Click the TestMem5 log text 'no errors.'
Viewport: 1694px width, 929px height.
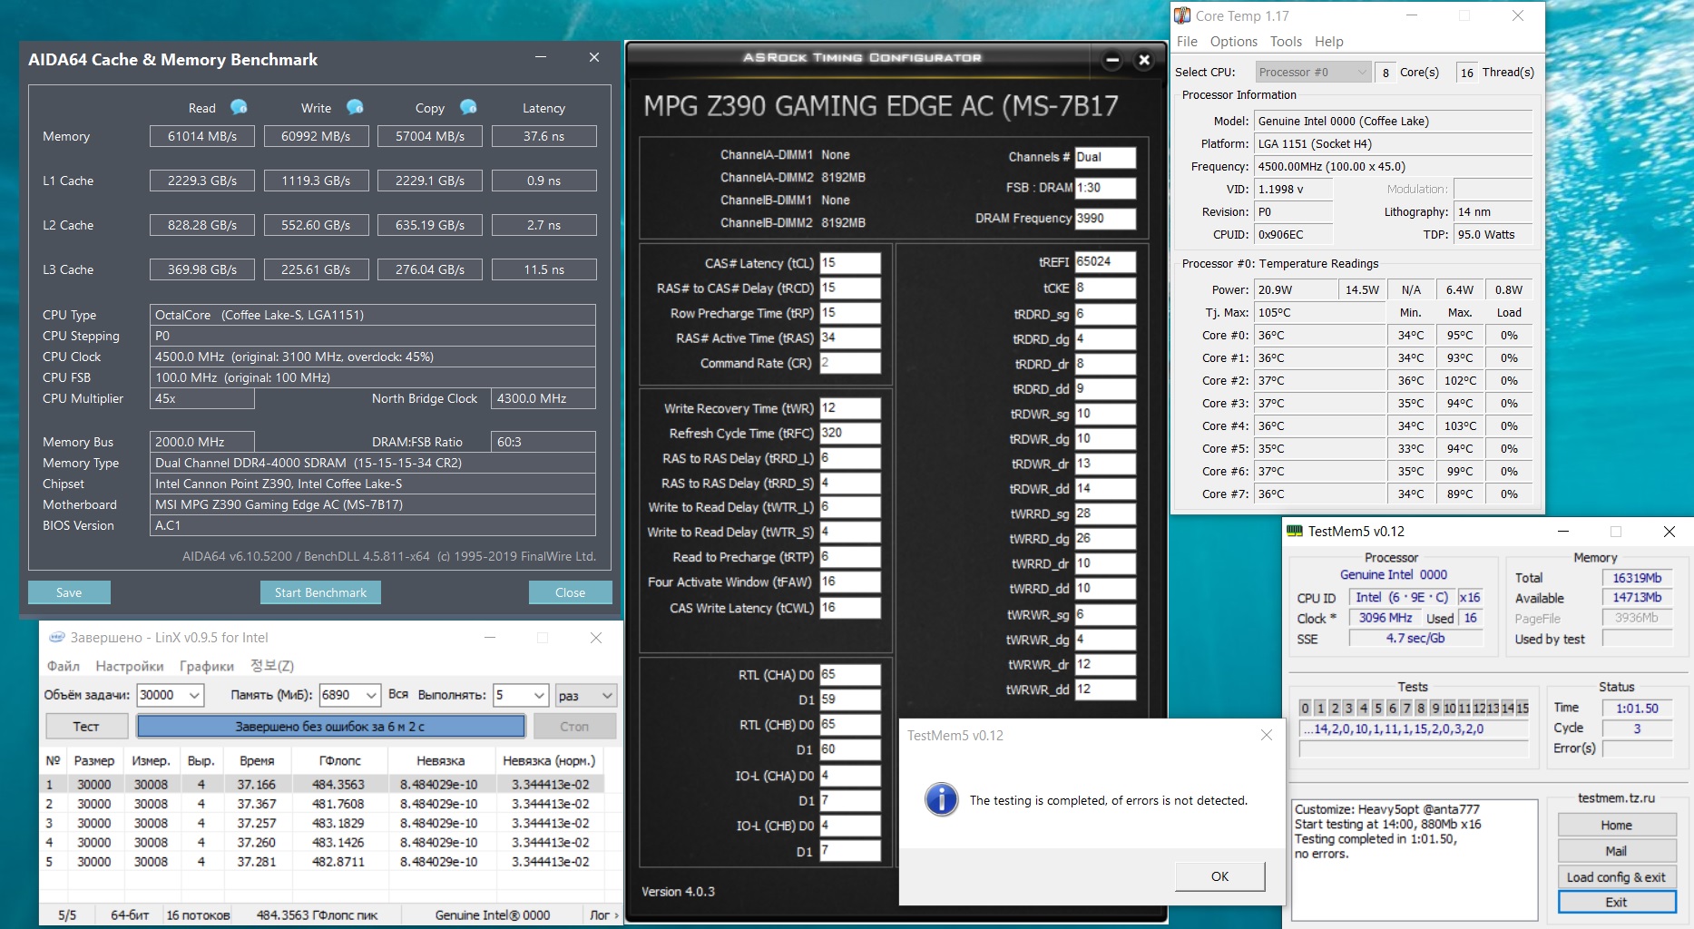[x=1321, y=854]
